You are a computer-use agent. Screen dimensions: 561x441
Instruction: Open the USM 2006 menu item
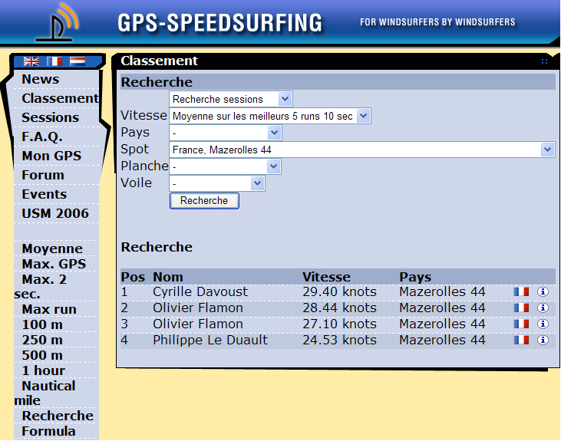coord(55,213)
